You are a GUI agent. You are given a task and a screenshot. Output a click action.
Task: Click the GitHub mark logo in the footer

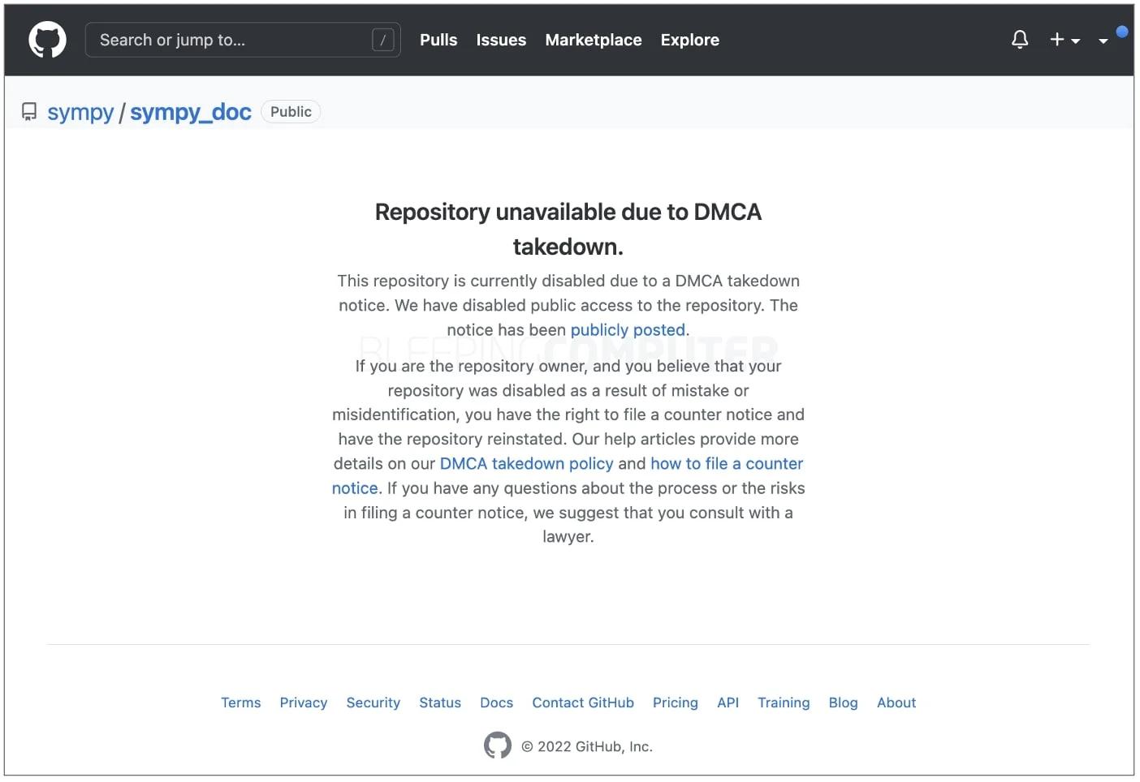[497, 745]
